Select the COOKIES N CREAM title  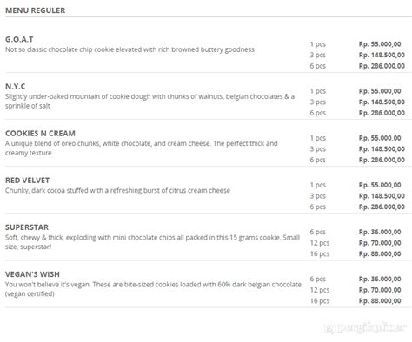click(x=40, y=134)
